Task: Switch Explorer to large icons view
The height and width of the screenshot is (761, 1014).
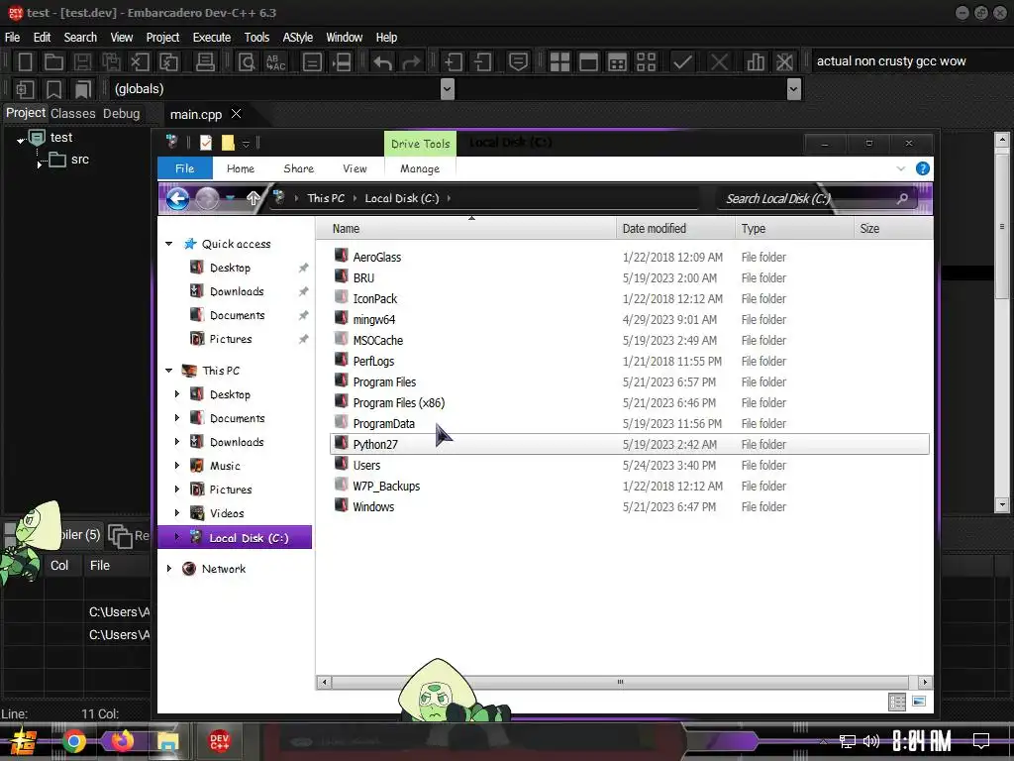Action: pyautogui.click(x=919, y=702)
